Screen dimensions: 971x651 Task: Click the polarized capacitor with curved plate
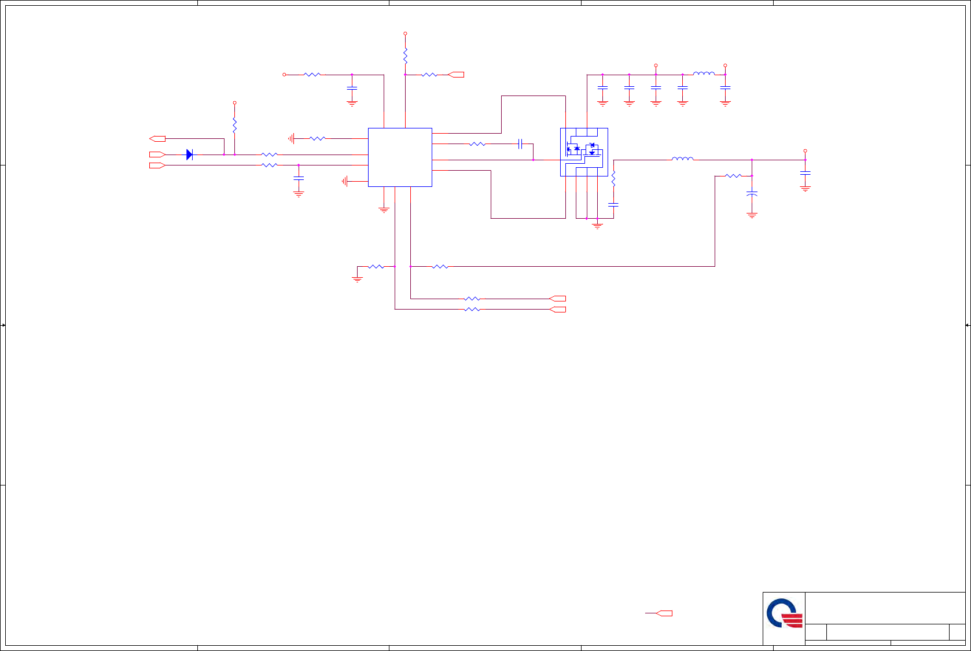tap(752, 194)
